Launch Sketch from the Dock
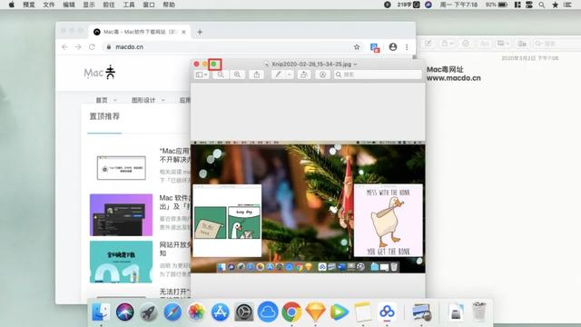This screenshot has height=327, width=581. click(315, 312)
